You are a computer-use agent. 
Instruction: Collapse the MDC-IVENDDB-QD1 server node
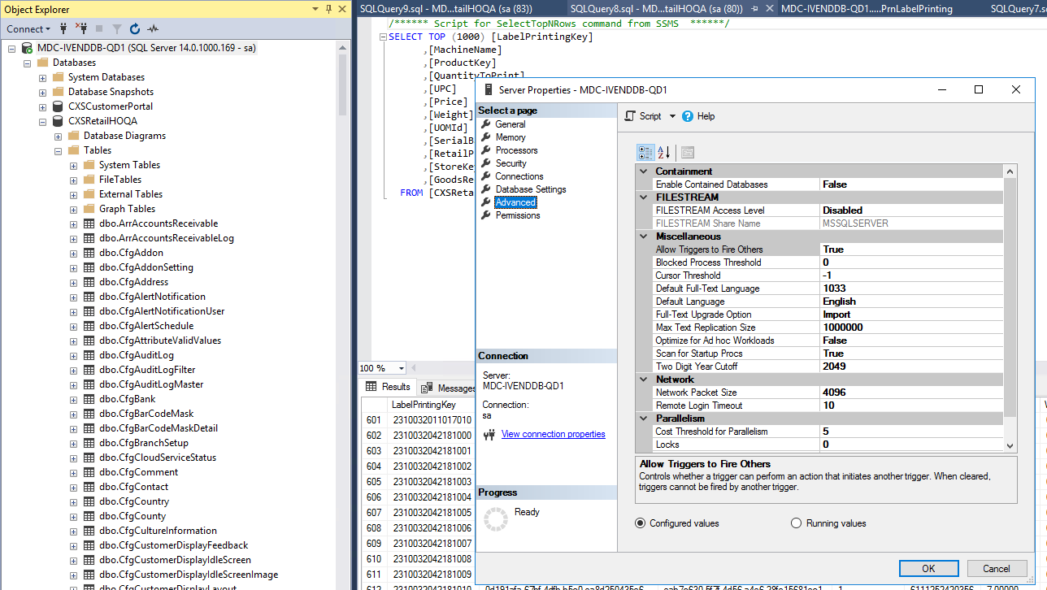pos(11,48)
